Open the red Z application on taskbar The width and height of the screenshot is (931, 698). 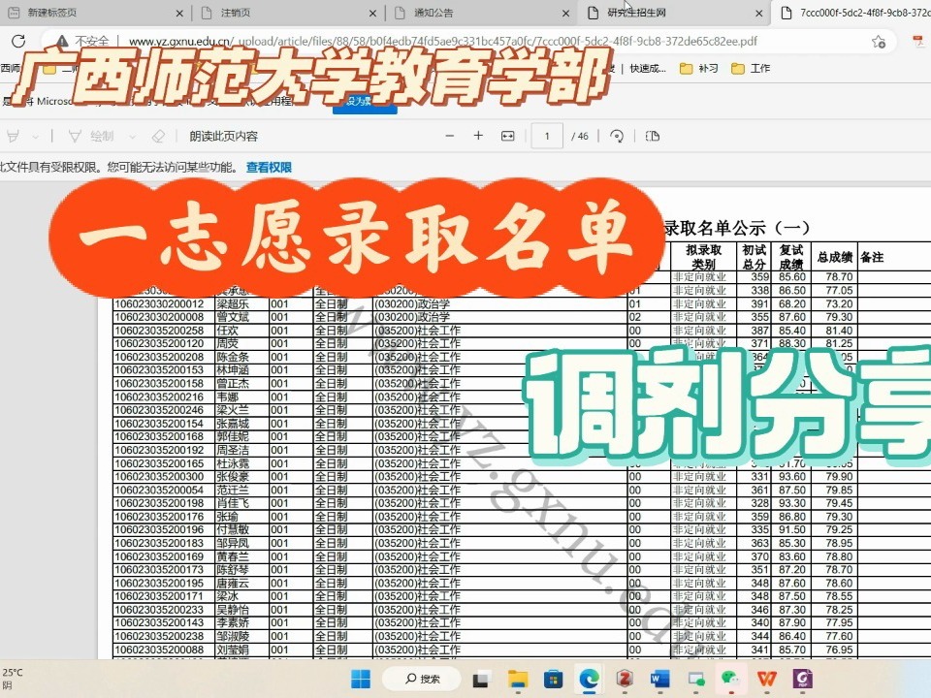pos(624,679)
